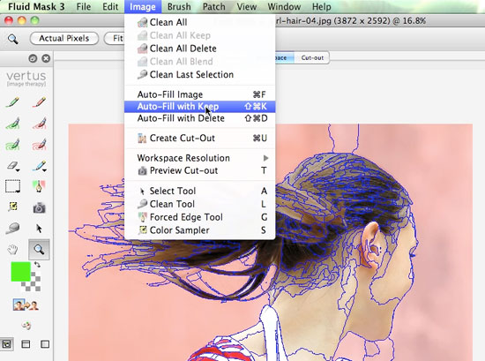Switch to the Hand pan tool

click(12, 249)
